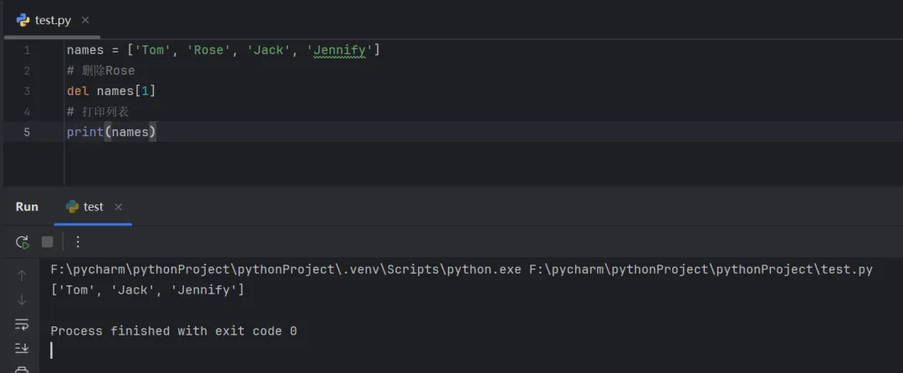Click the underlined 'Jennify' string in code
This screenshot has width=903, height=373.
pos(340,50)
